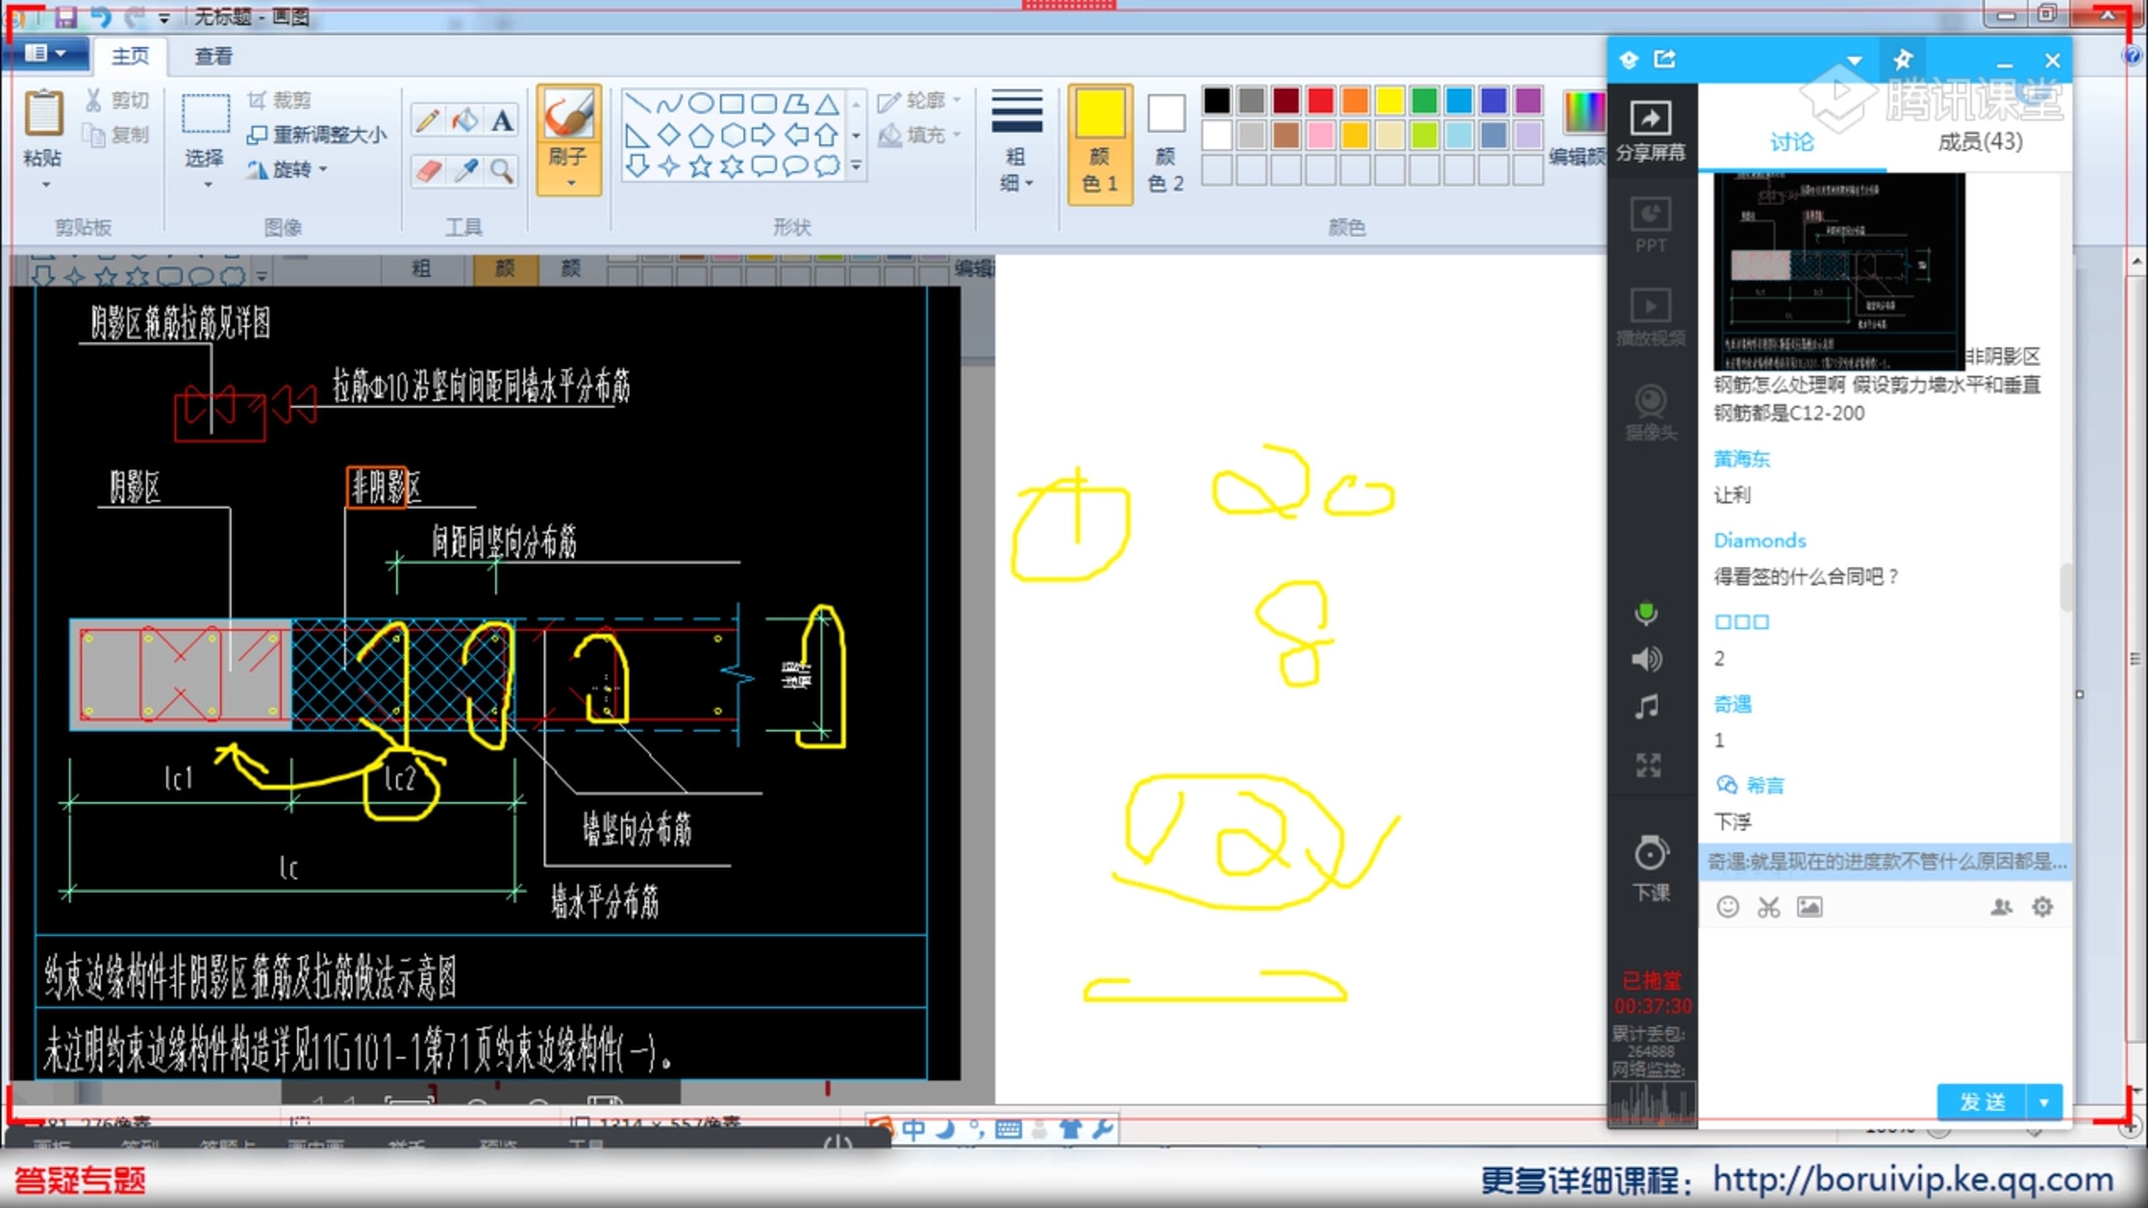Click the scissors screenshot icon in chat
Screen dimensions: 2148x1208
[x=1769, y=907]
